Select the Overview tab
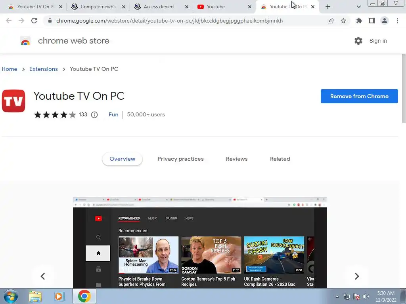This screenshot has width=406, height=304. (x=122, y=159)
